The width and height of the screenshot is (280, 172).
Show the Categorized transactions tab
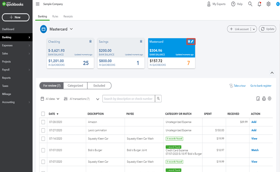click(x=75, y=85)
